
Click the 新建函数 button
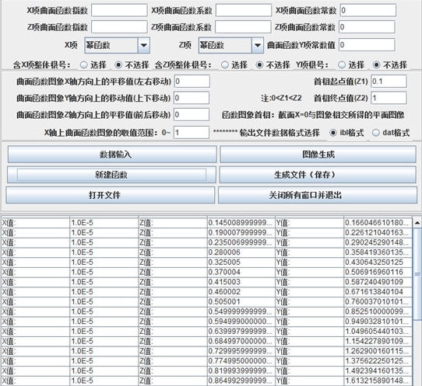pos(111,175)
